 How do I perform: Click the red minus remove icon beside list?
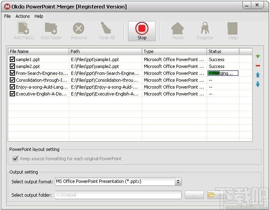[x=258, y=66]
